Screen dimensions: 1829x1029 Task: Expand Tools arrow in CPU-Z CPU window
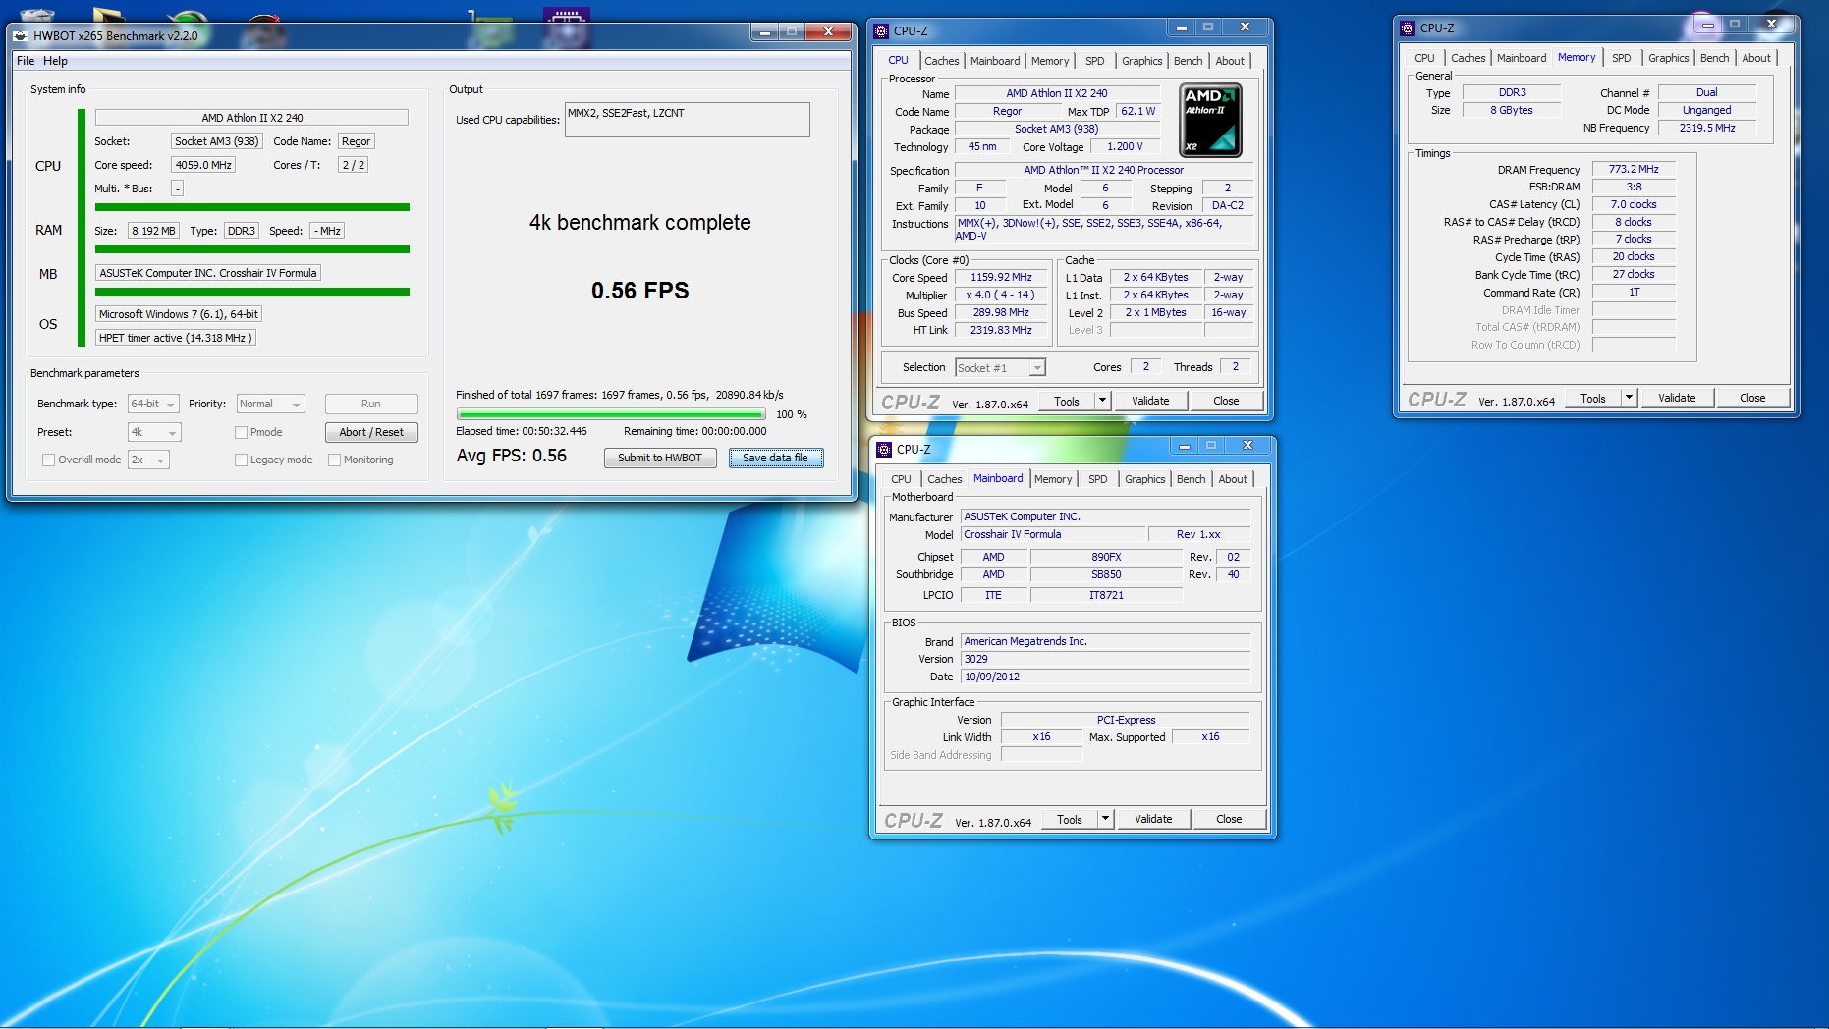coord(1102,401)
